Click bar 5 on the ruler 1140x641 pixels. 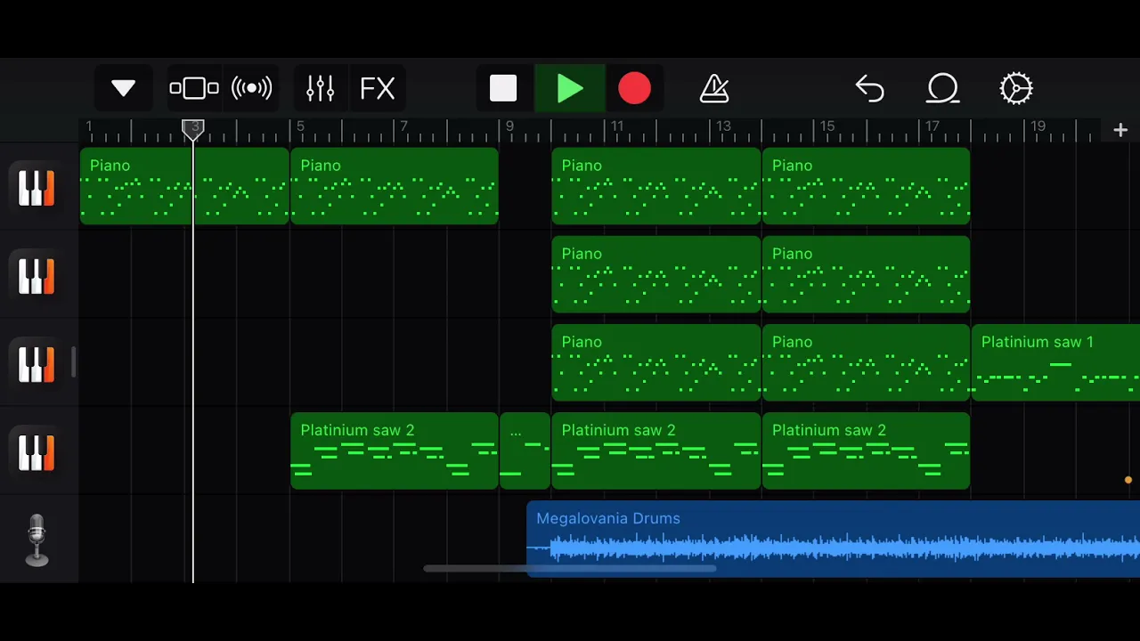pyautogui.click(x=300, y=127)
